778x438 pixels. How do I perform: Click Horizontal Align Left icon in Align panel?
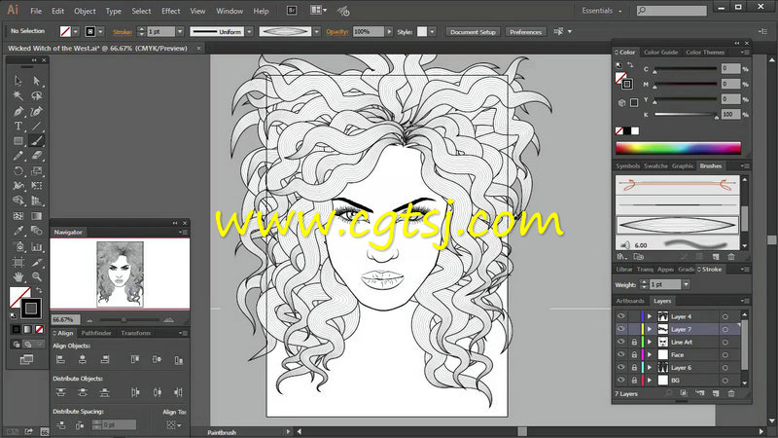pos(61,359)
